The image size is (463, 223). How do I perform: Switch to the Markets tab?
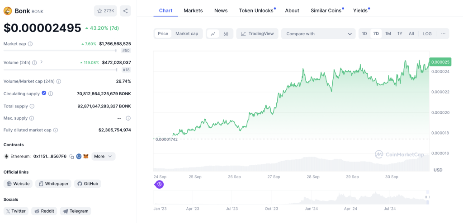[193, 11]
